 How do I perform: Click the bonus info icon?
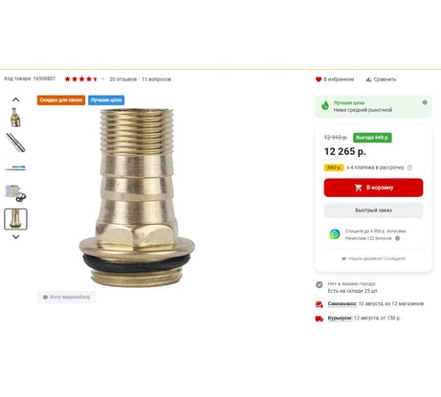(397, 238)
